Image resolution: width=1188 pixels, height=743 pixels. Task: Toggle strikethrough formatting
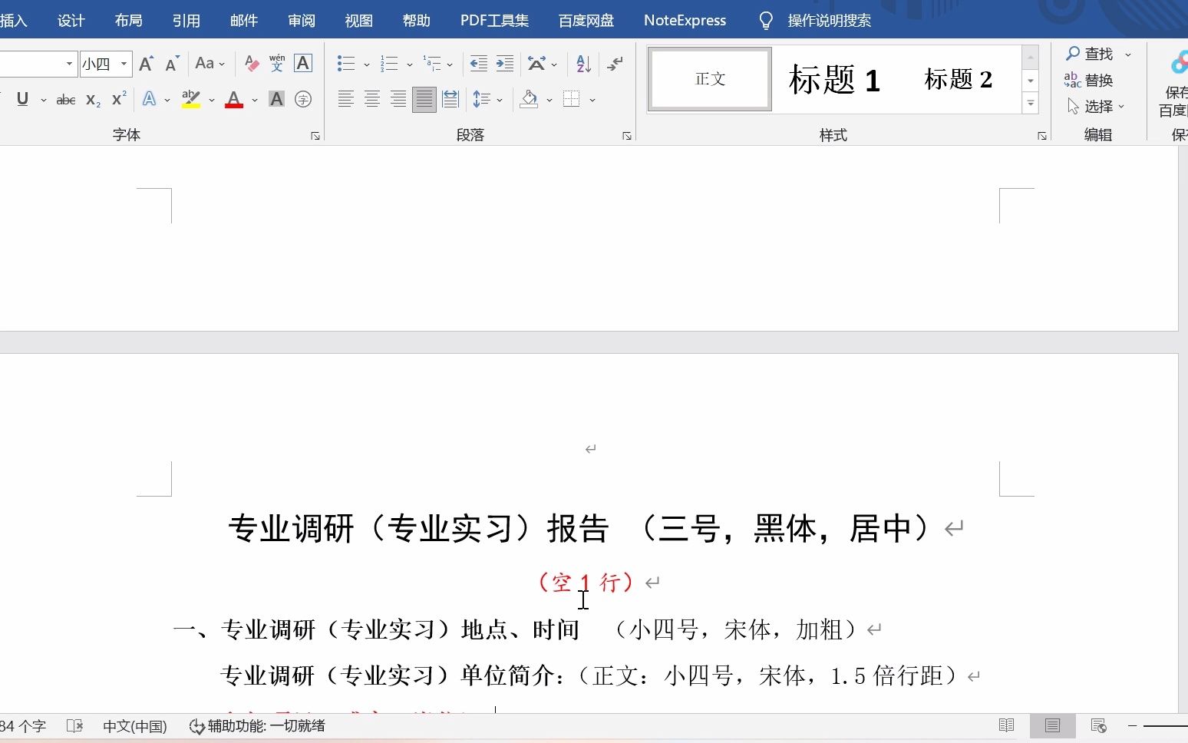[x=66, y=99]
